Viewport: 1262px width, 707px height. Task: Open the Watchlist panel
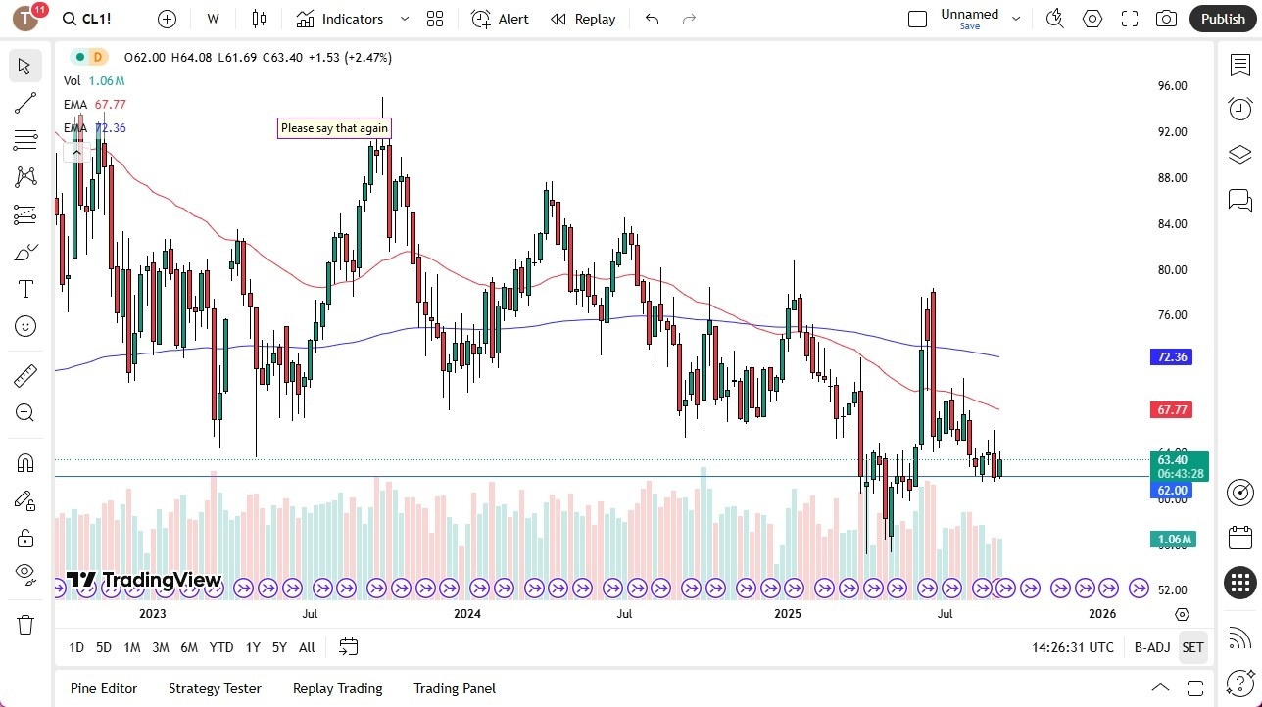1239,64
